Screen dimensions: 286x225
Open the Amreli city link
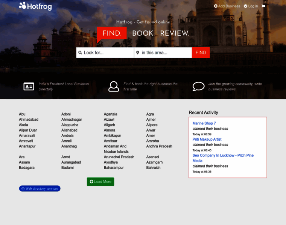click(66, 141)
